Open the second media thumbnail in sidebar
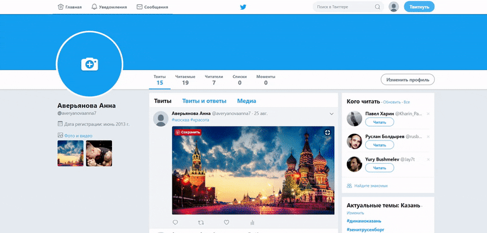487x233 pixels. point(99,153)
